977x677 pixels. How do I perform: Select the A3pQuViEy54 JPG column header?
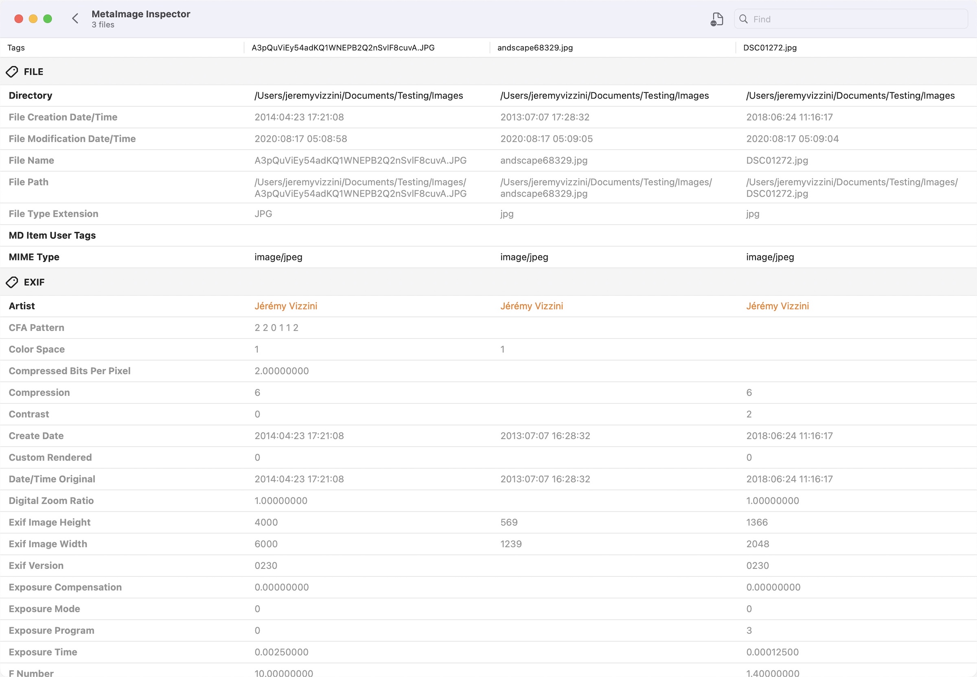pyautogui.click(x=343, y=48)
